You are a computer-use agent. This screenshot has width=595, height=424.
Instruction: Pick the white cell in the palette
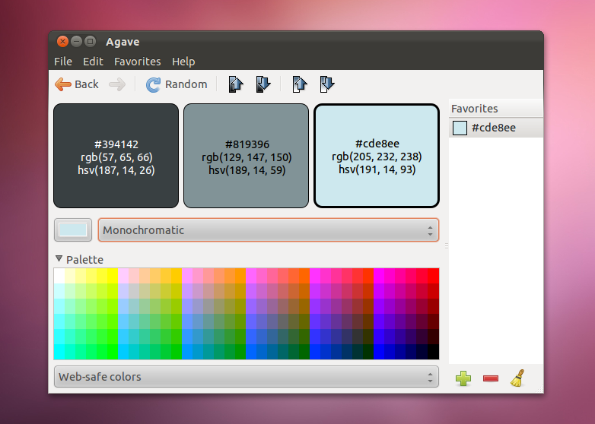pos(59,276)
